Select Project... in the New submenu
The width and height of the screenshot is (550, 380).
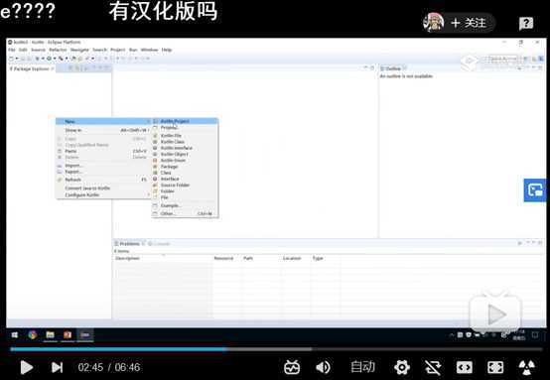(185, 128)
